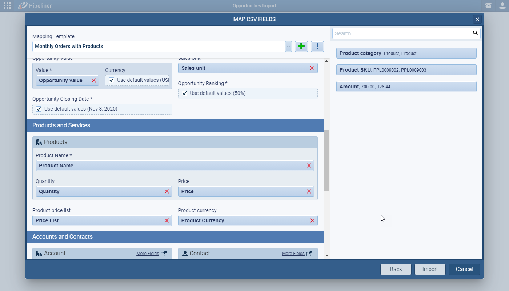Click the scroll down arrow on scrollbar
This screenshot has width=509, height=291.
(326, 256)
